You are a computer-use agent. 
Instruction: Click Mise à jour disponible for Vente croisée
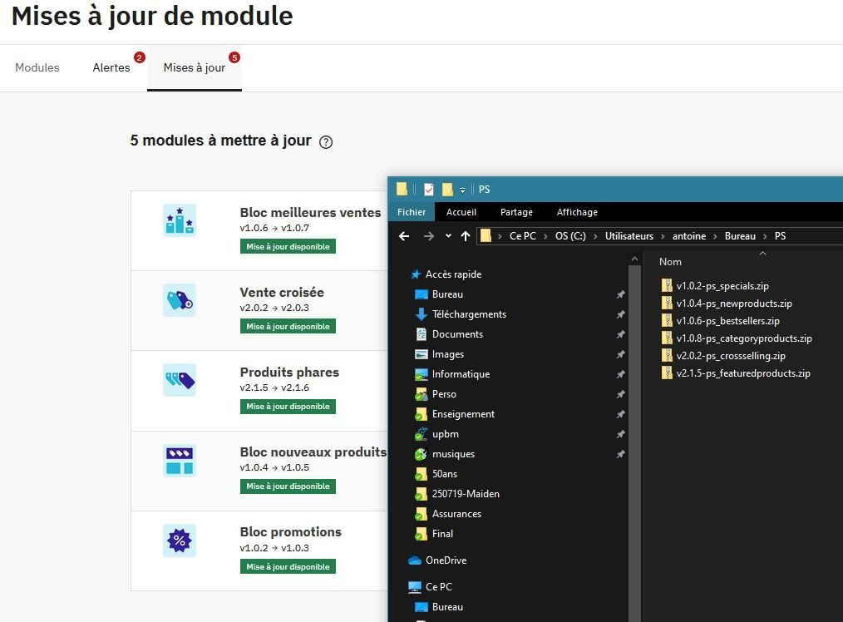[x=288, y=326]
